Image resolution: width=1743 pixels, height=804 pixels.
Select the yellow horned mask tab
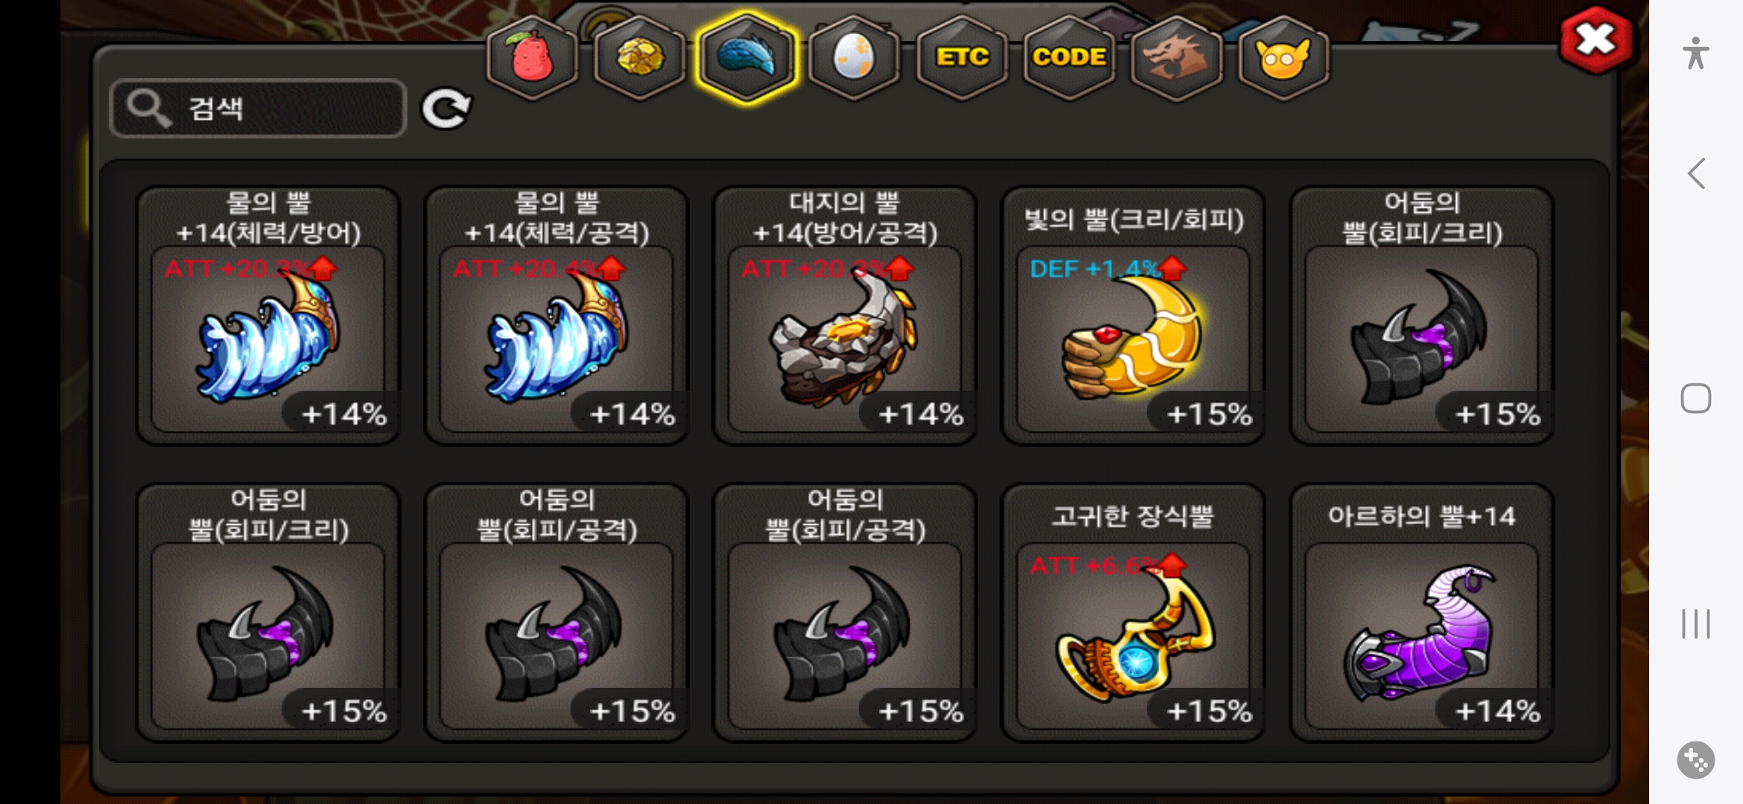click(1283, 57)
